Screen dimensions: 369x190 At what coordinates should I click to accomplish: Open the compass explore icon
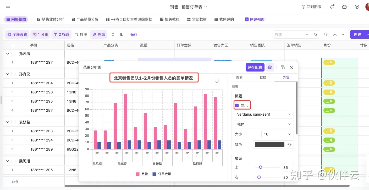tap(357, 7)
